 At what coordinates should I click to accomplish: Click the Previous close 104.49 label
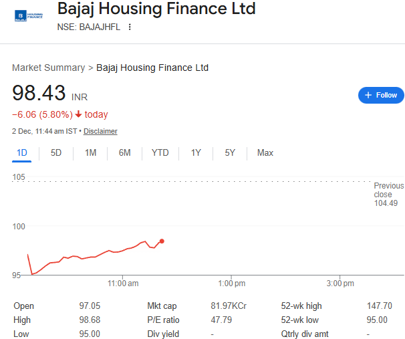(388, 194)
